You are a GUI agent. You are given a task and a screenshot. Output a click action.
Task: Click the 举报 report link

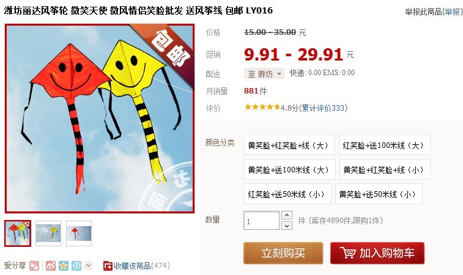click(x=453, y=12)
